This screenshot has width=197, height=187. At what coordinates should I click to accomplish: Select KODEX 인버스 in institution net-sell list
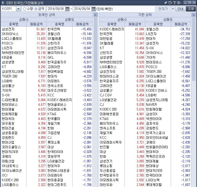[x=157, y=90]
